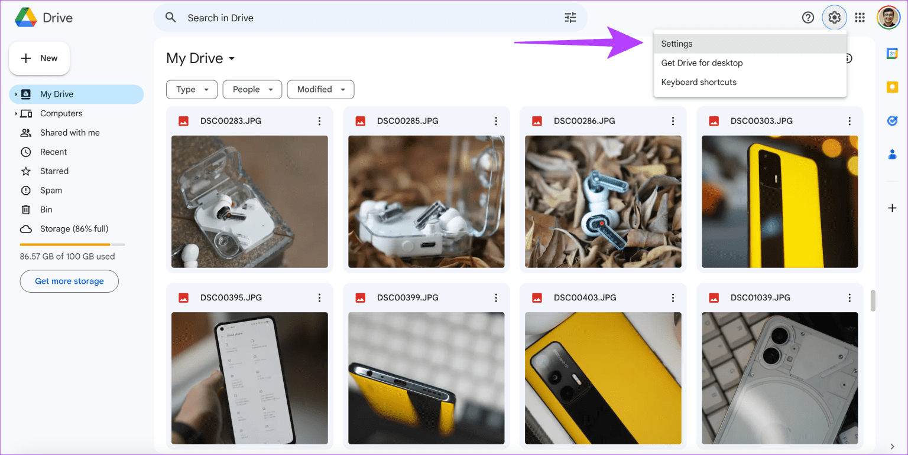Open the Help question mark icon
This screenshot has width=908, height=455.
808,18
